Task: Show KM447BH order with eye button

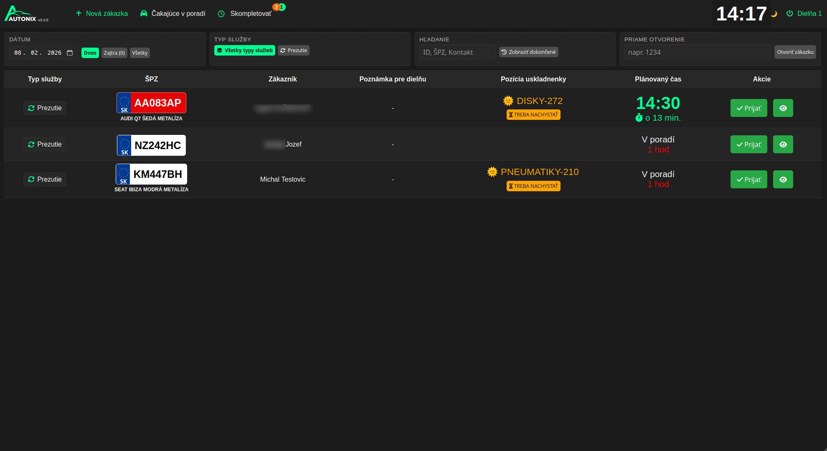Action: 783,180
